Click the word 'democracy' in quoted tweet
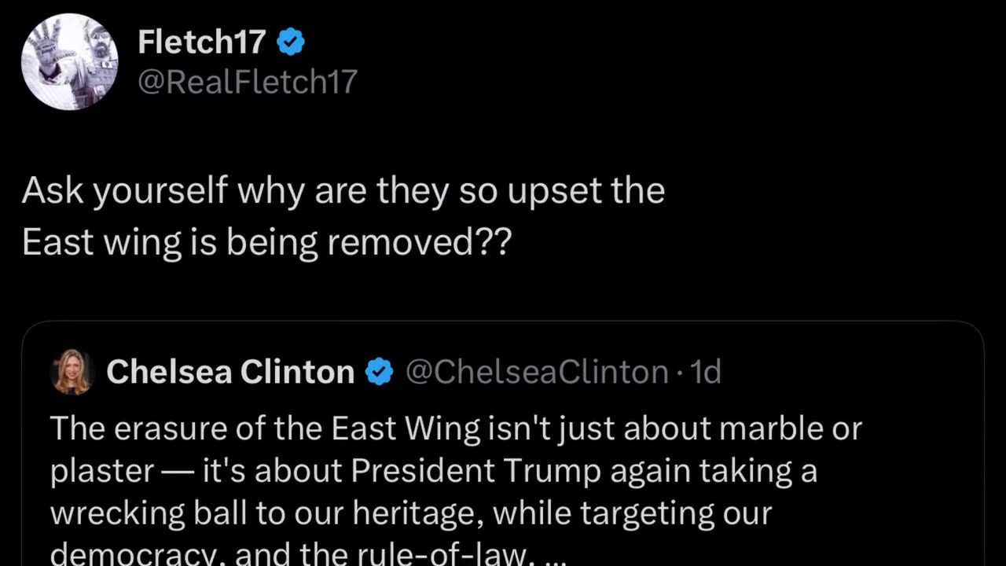Image resolution: width=1006 pixels, height=566 pixels. tap(134, 556)
